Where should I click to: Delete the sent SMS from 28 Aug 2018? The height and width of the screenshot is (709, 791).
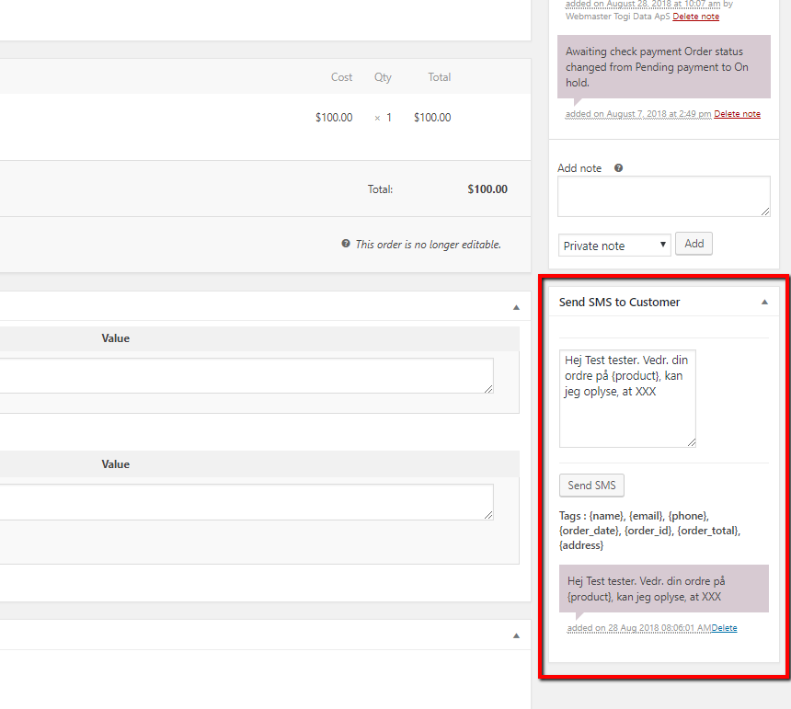tap(724, 628)
